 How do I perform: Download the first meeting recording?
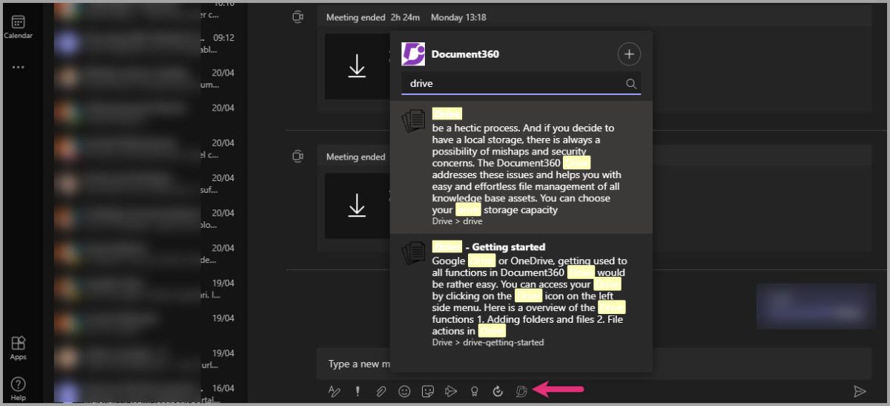coord(357,67)
